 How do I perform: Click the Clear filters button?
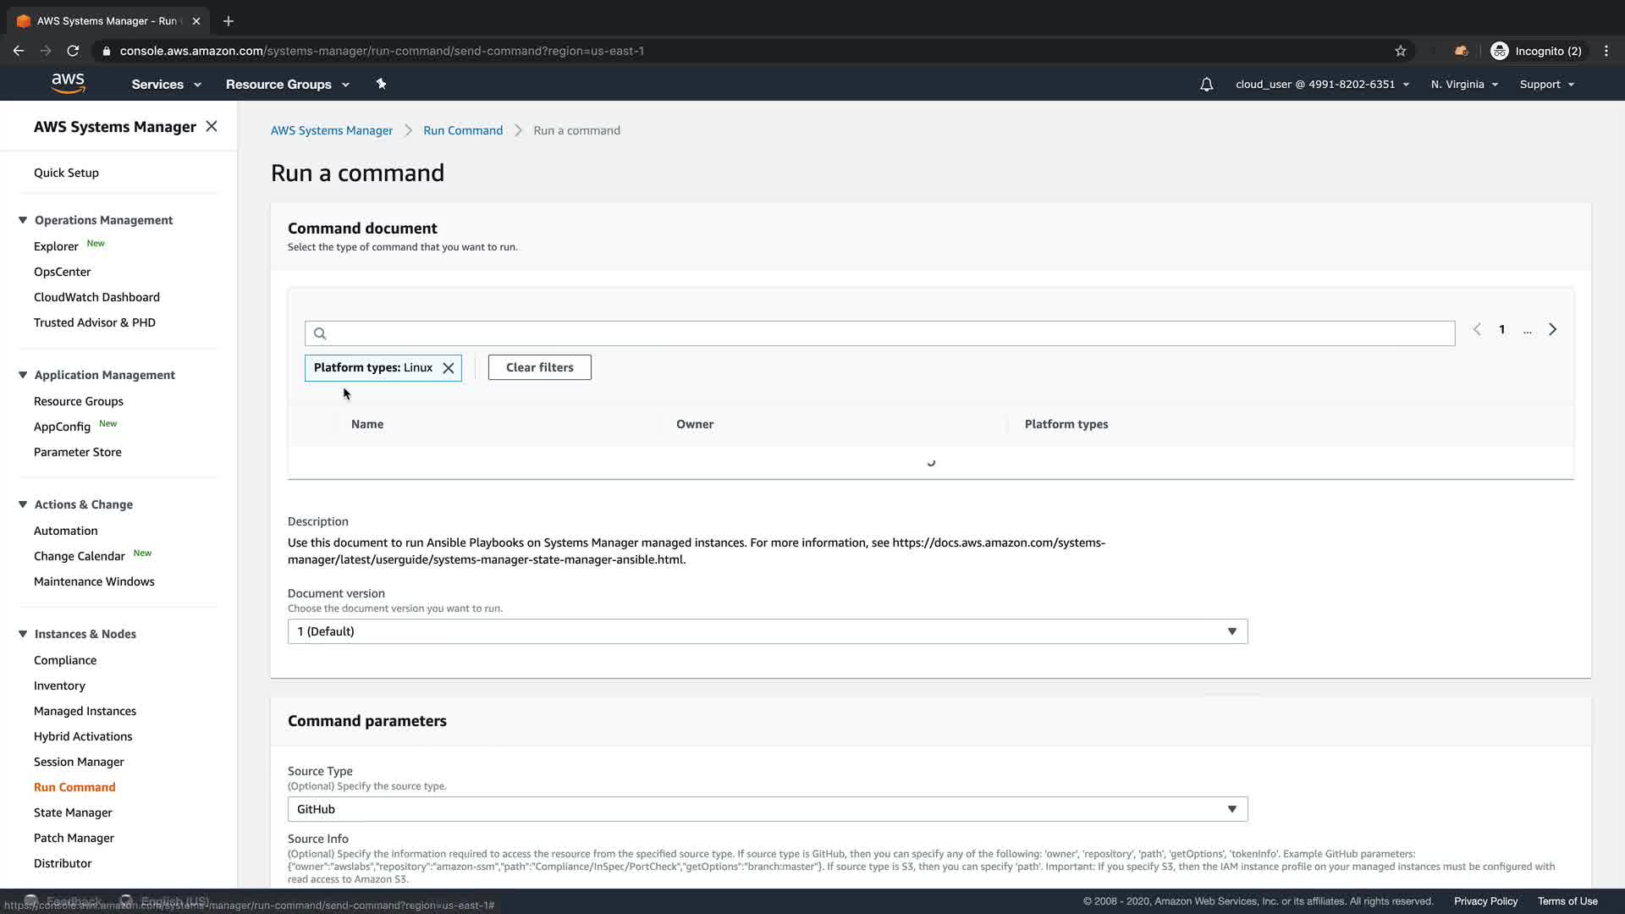(x=539, y=367)
